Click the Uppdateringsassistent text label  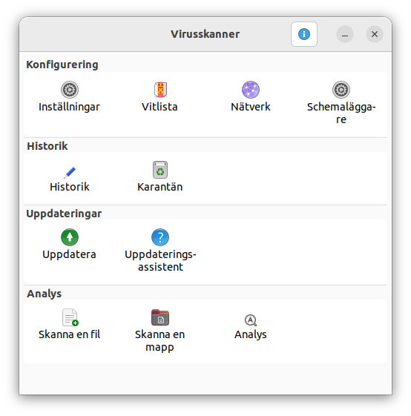160,260
